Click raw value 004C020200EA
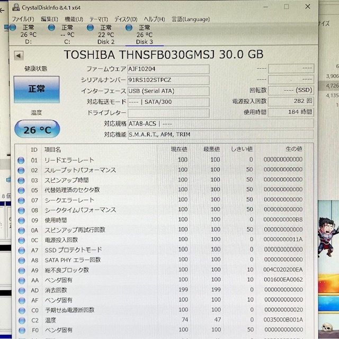Viewport: 339px width, 339px height. click(283, 270)
